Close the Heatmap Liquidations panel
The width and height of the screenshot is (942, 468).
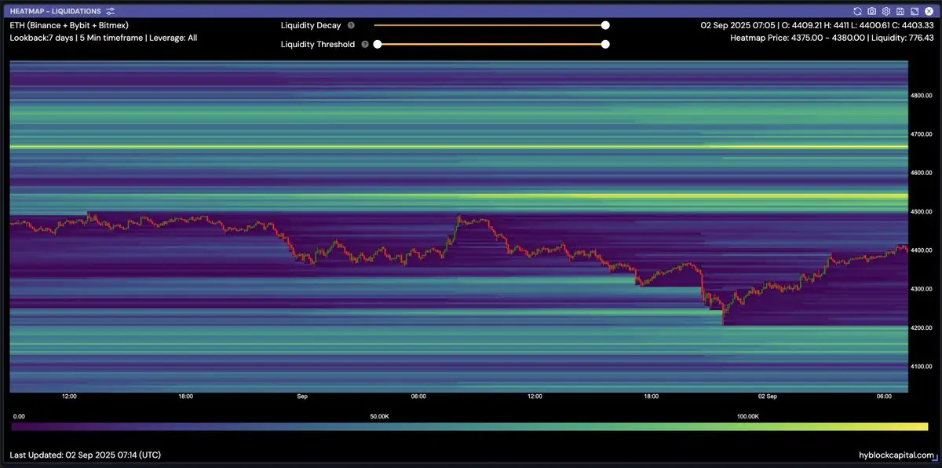929,11
